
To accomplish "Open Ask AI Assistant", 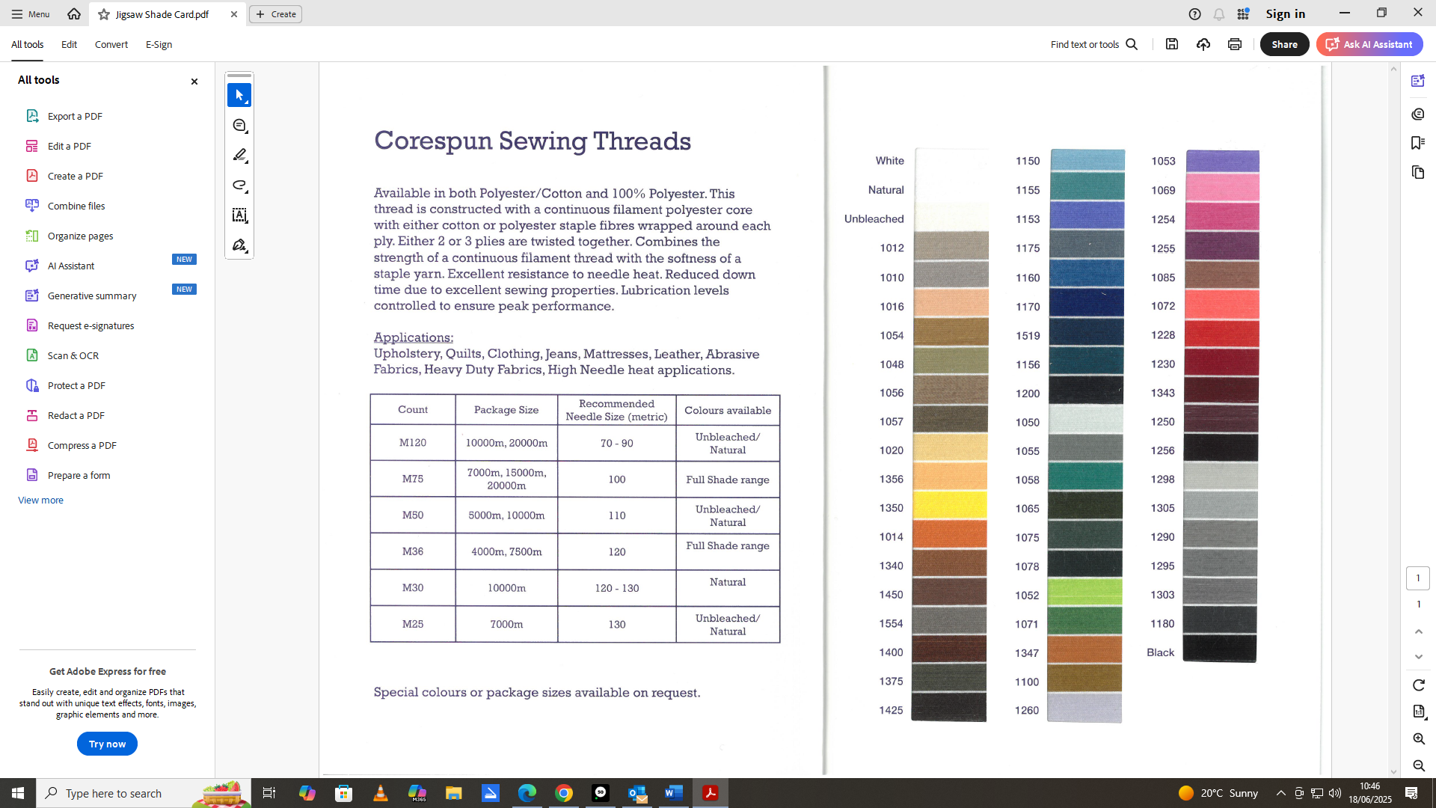I will [x=1369, y=44].
